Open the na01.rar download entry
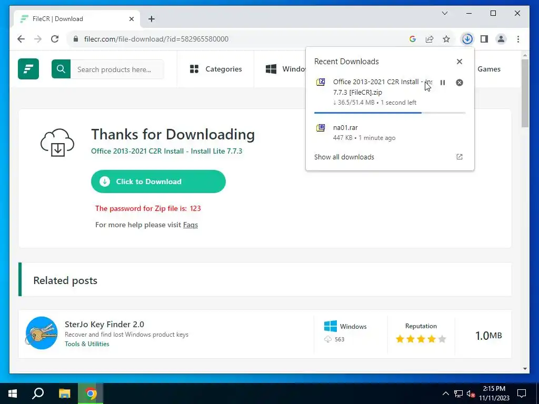 (390, 132)
